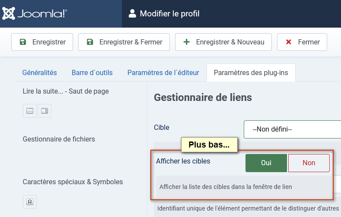Go to the Paramètres de l'éditeur tab
The height and width of the screenshot is (217, 341).
163,73
